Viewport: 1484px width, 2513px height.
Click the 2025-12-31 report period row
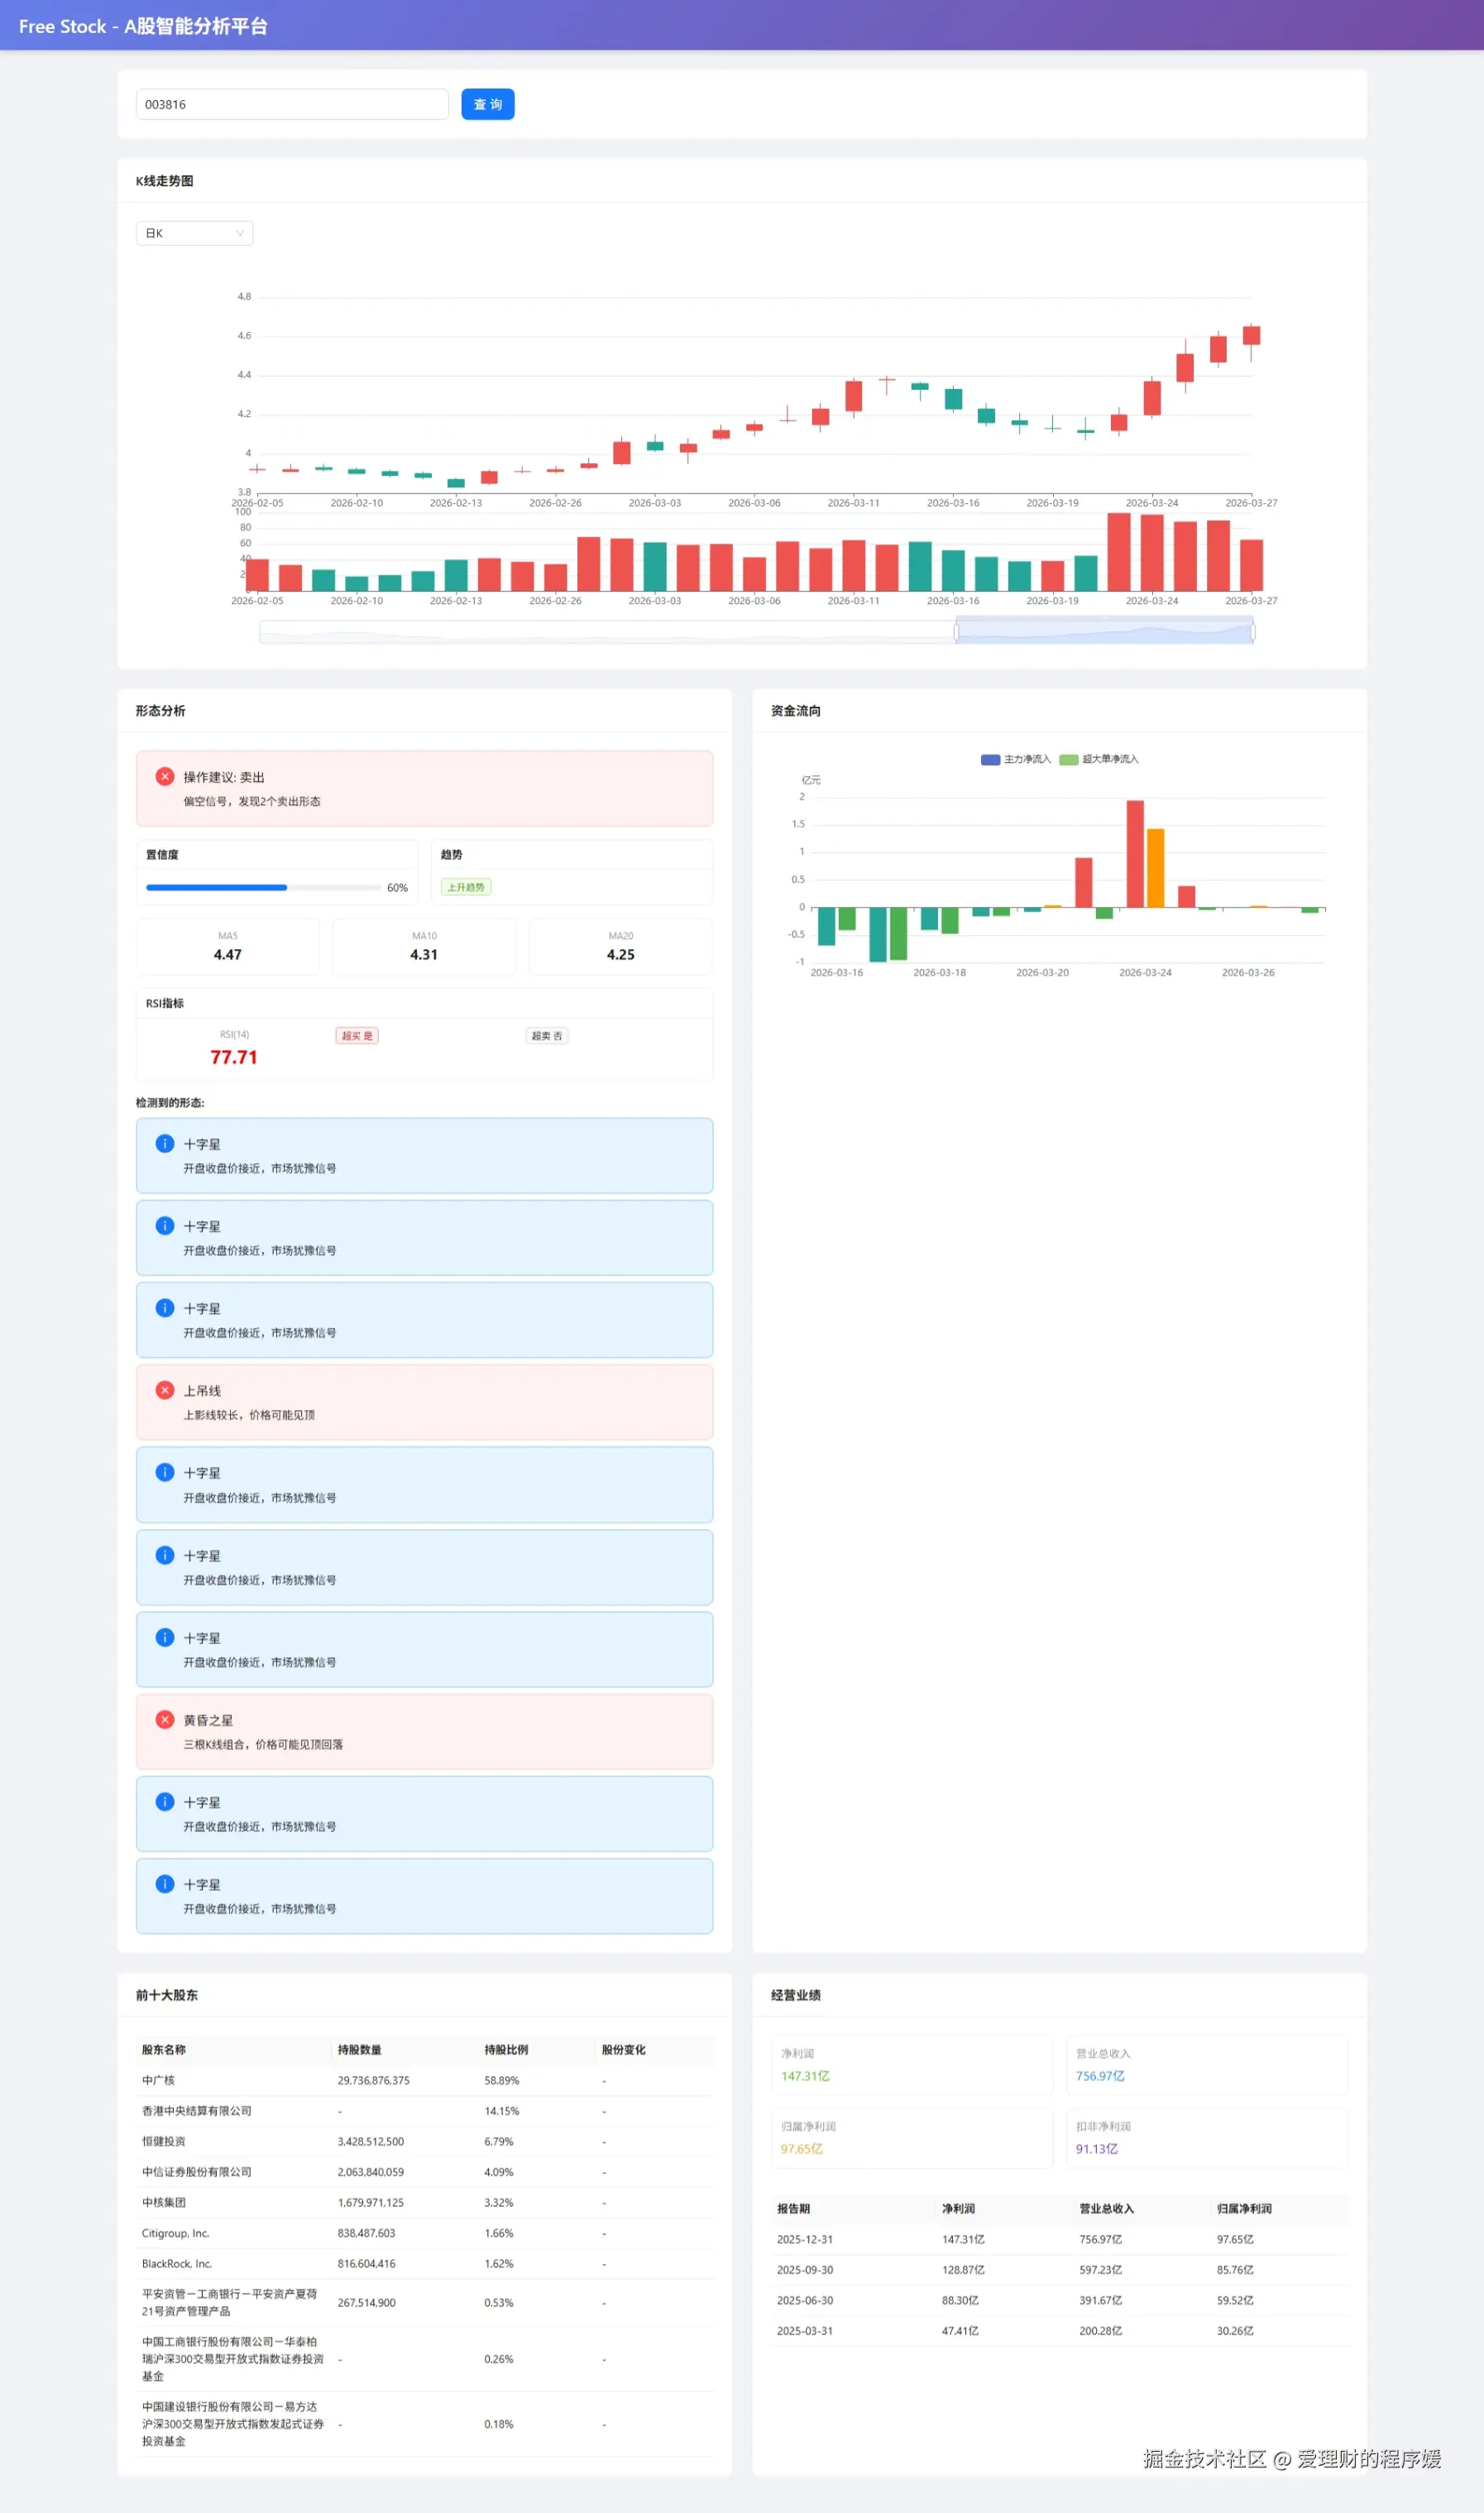pyautogui.click(x=1059, y=2239)
